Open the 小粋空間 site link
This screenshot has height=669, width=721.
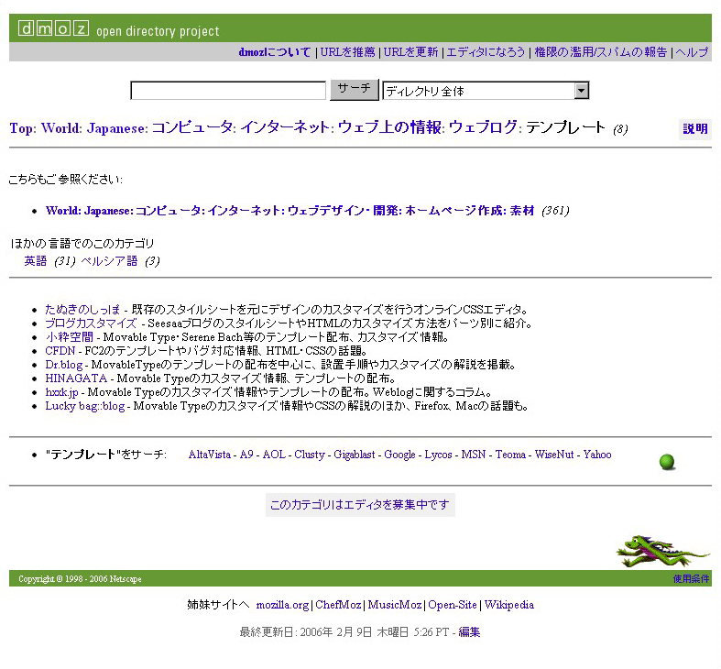click(69, 337)
